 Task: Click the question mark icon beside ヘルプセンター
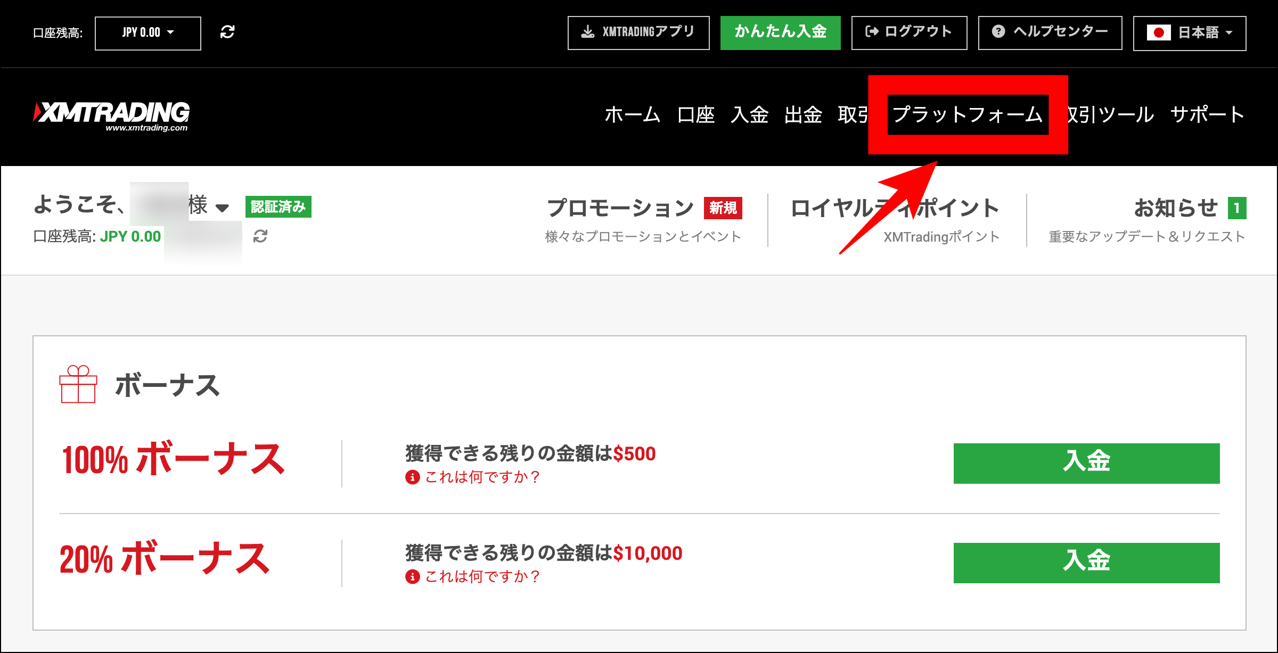pos(998,32)
